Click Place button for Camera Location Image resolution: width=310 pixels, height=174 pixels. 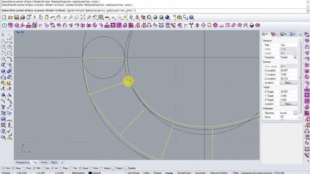[289, 83]
